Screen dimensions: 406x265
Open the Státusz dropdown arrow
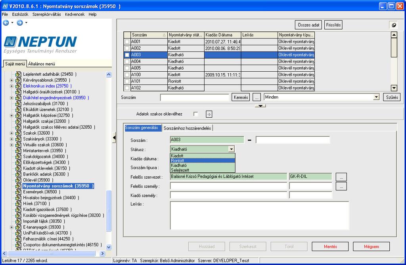click(x=231, y=149)
